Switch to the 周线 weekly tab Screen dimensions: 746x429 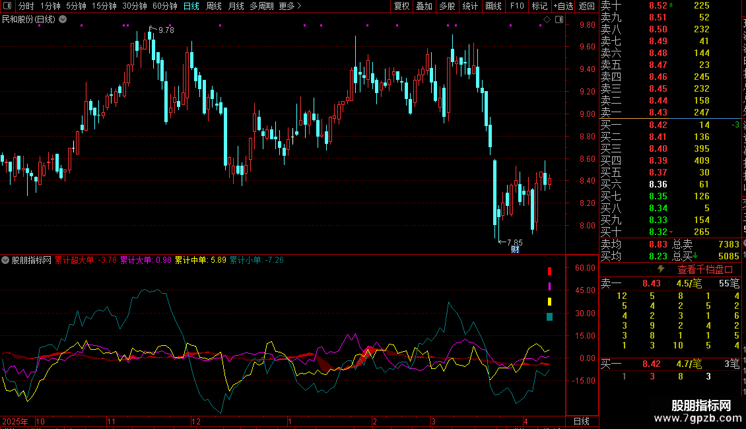214,6
